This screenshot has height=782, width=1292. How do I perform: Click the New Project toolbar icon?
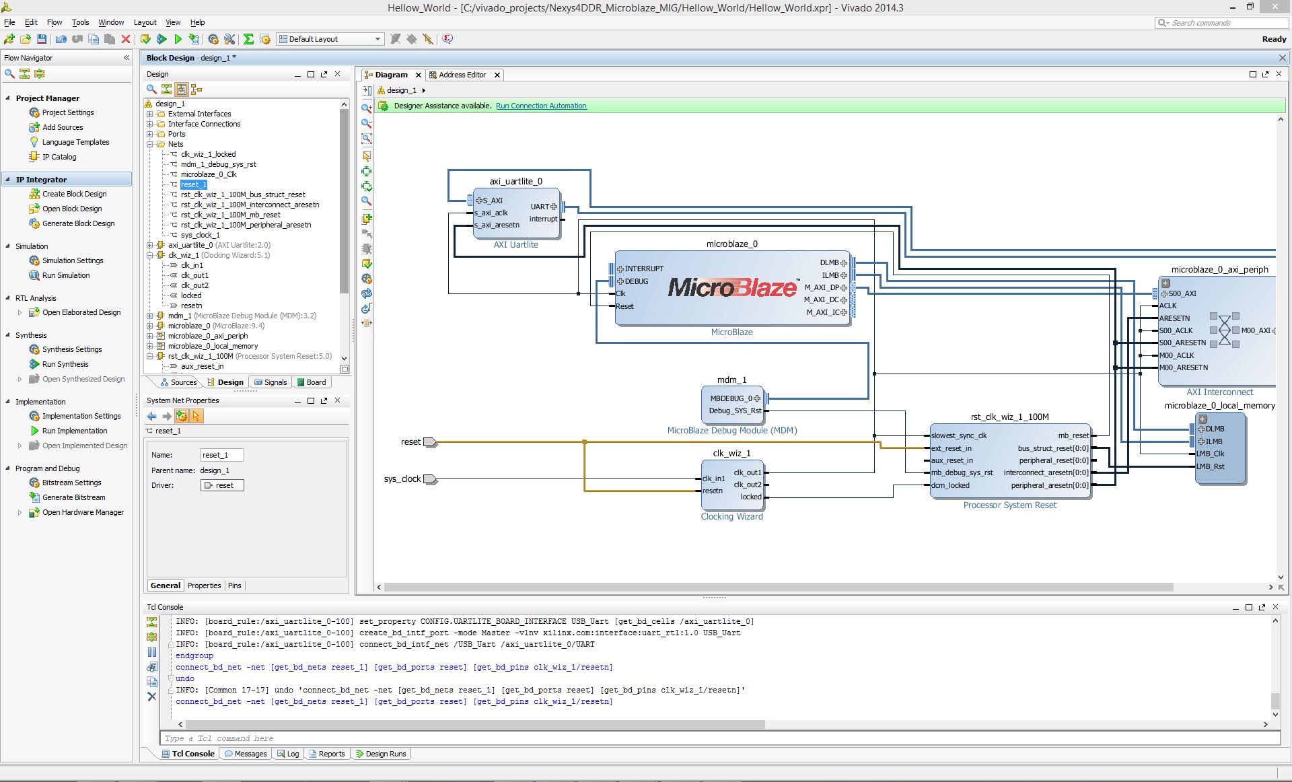[x=9, y=39]
